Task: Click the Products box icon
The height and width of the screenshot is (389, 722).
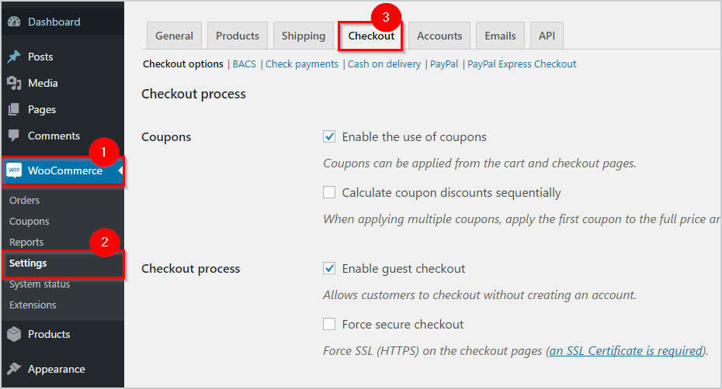Action: coord(14,334)
